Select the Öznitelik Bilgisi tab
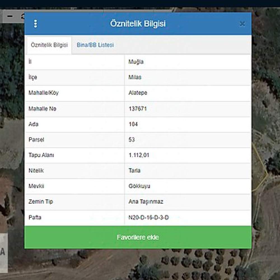Screen dimensions: 280x280 49,45
